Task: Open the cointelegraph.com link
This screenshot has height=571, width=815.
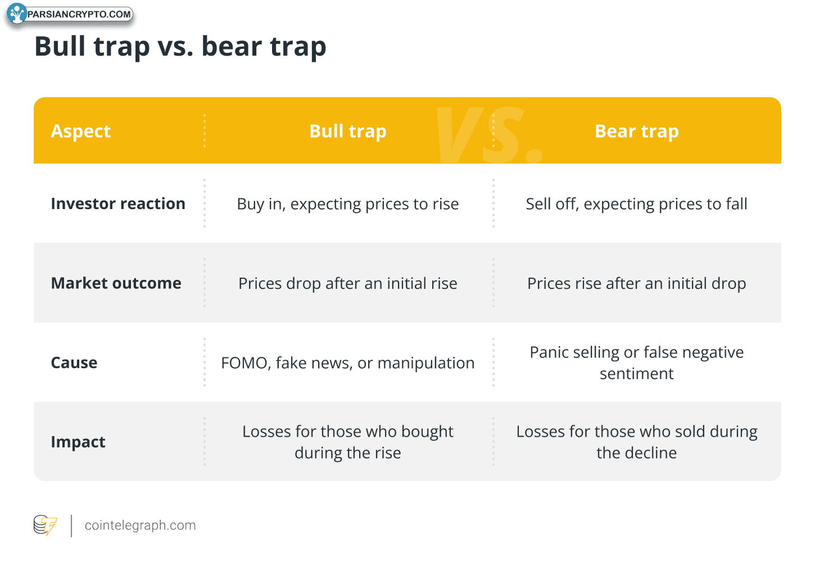Action: (140, 525)
